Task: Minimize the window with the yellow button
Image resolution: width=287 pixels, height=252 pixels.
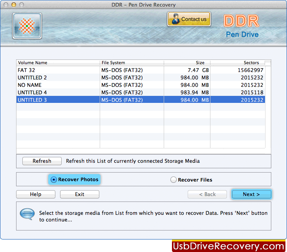Action: [x=13, y=5]
